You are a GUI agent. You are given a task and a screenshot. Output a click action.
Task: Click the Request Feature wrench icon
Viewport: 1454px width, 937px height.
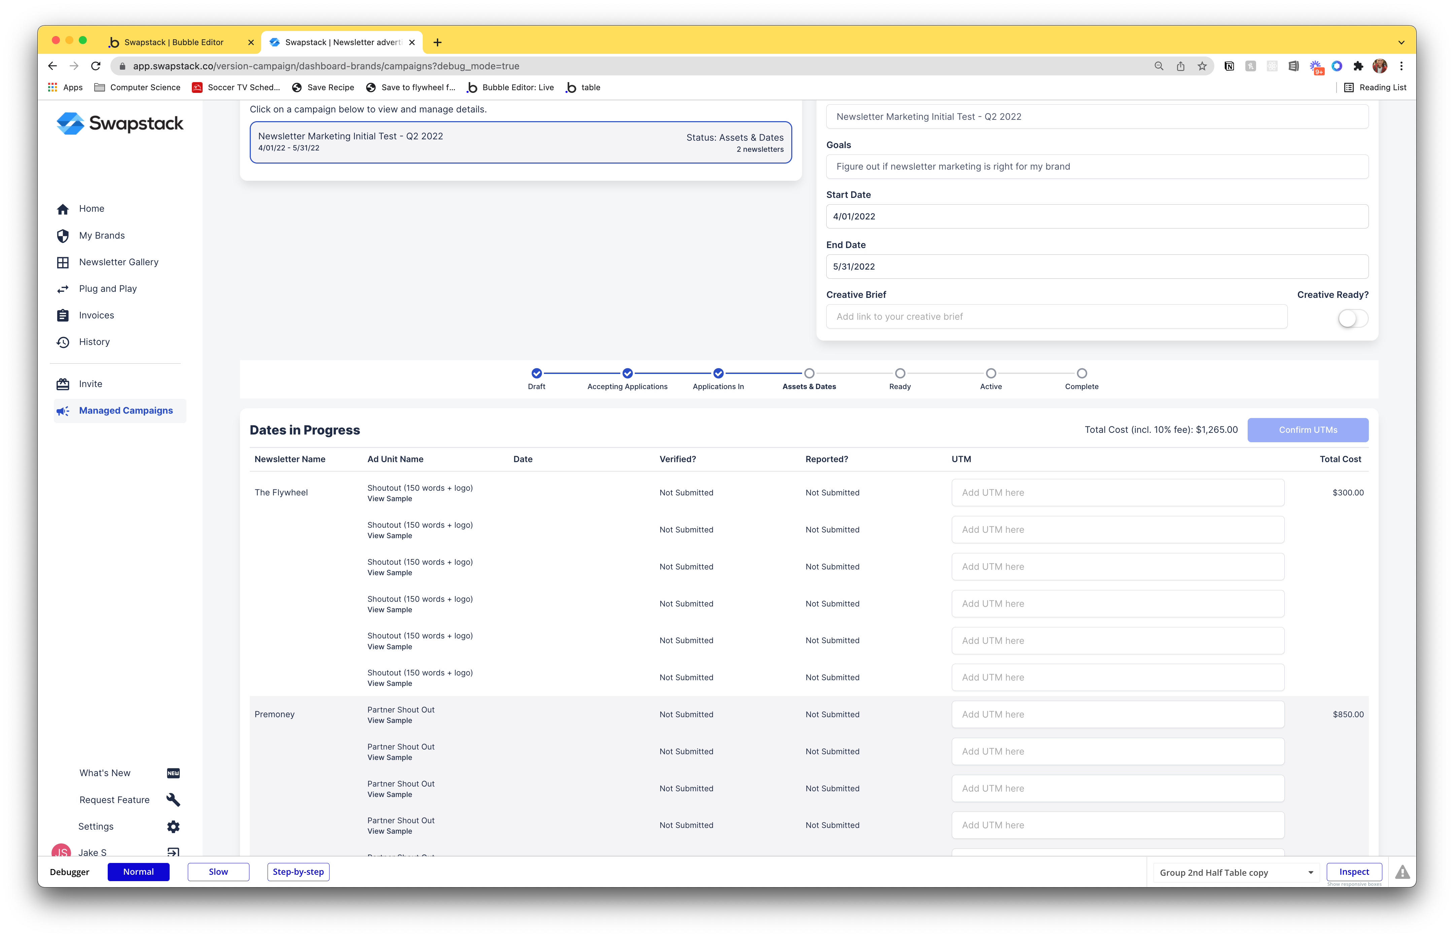173,799
